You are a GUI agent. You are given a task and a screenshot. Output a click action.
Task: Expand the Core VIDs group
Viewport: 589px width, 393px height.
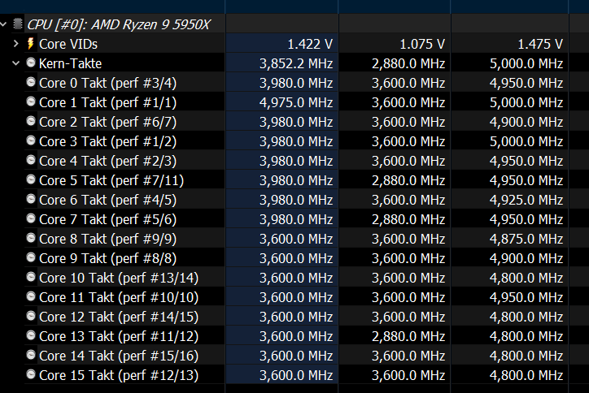click(x=15, y=44)
